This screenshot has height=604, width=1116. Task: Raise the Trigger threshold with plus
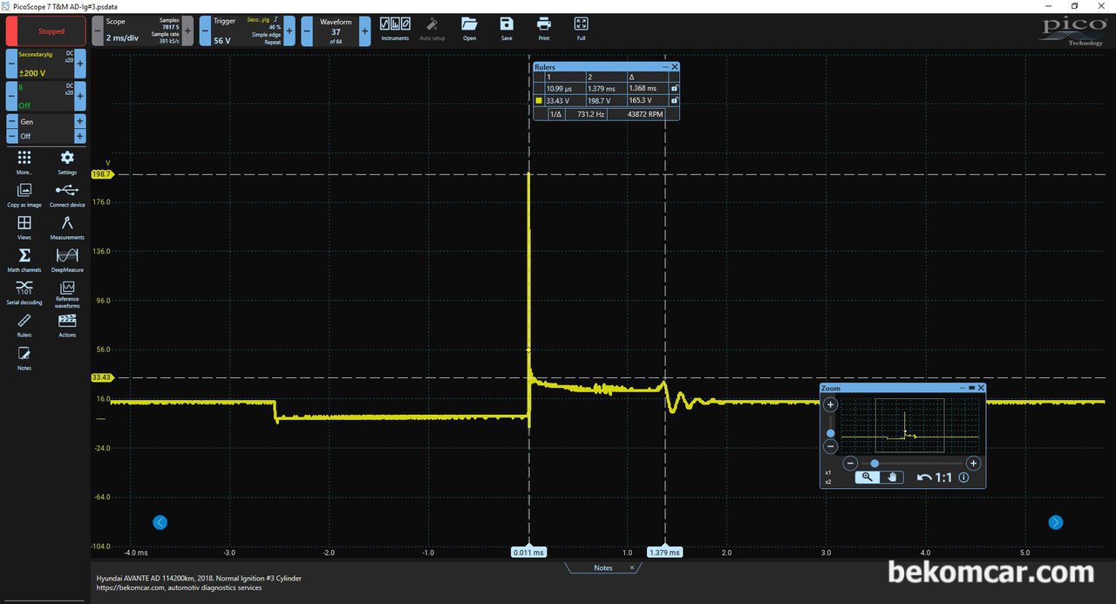pyautogui.click(x=289, y=31)
